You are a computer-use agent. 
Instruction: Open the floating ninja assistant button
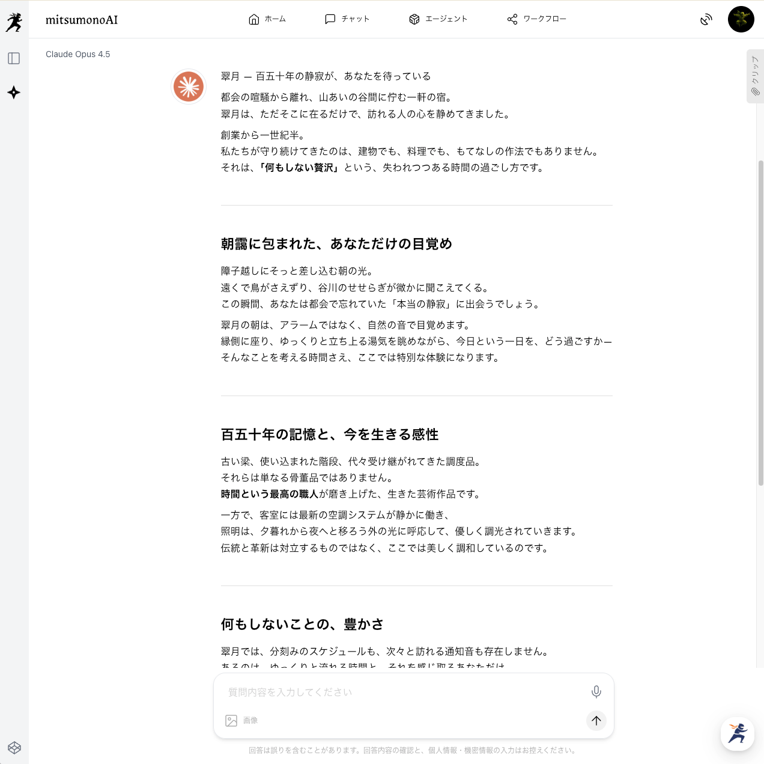(x=737, y=733)
